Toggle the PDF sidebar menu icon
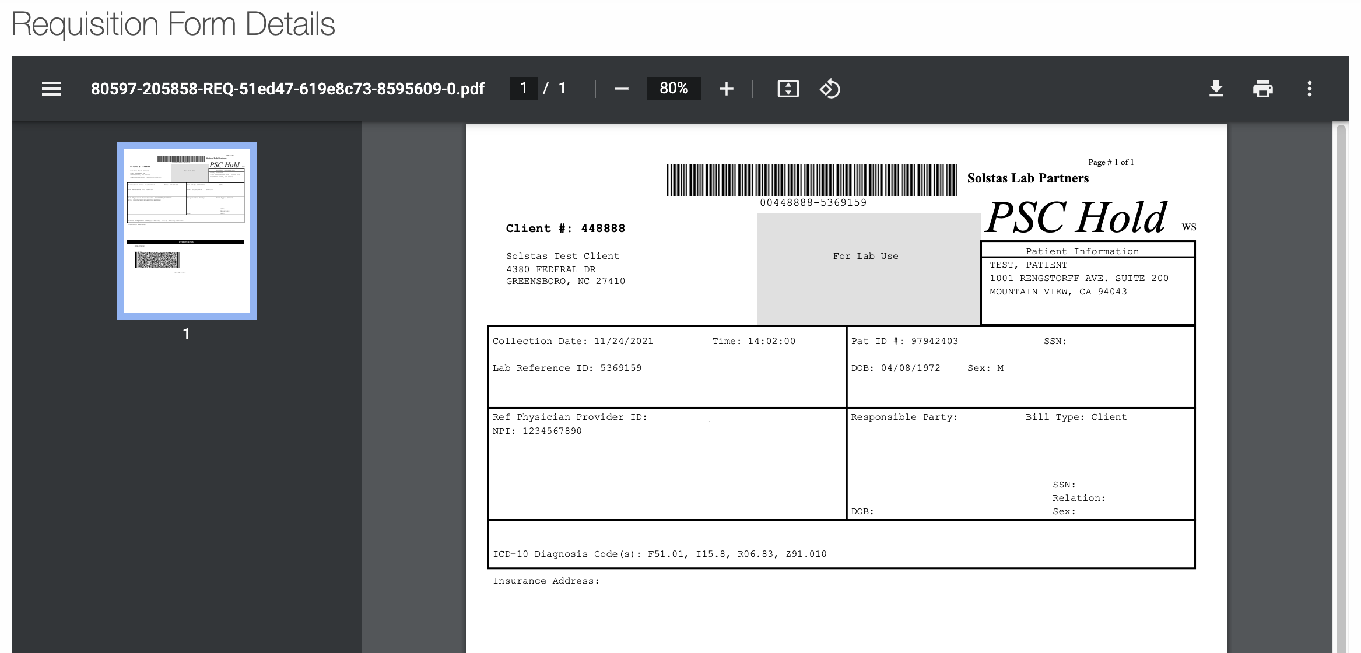 click(x=51, y=89)
